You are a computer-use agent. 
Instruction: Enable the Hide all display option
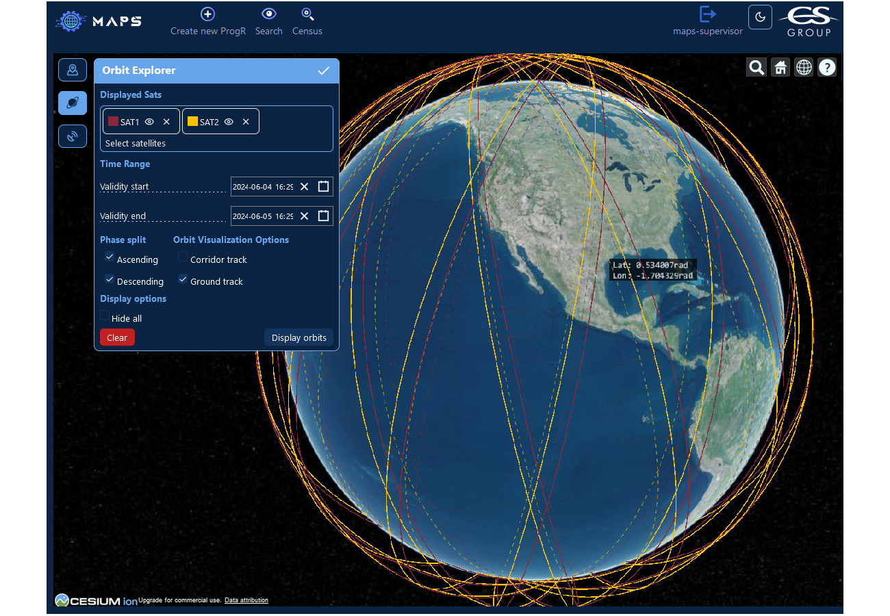106,316
